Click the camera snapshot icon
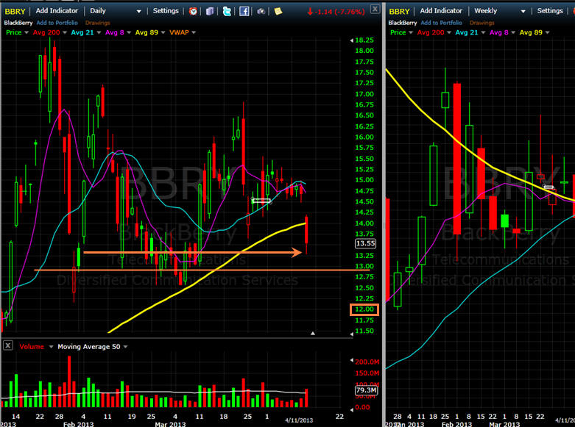The width and height of the screenshot is (575, 427). click(x=261, y=11)
